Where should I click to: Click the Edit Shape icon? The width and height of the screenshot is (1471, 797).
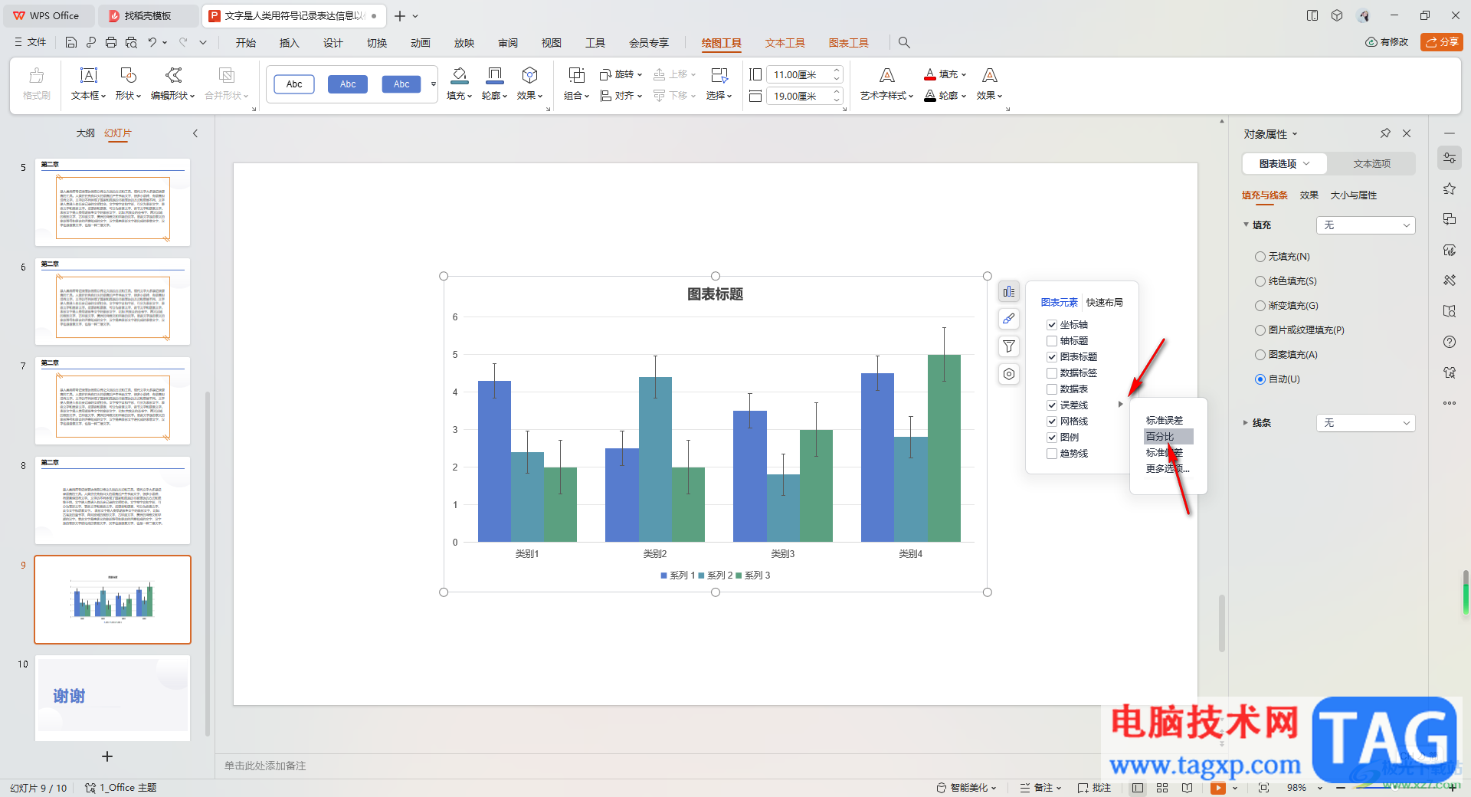(173, 75)
